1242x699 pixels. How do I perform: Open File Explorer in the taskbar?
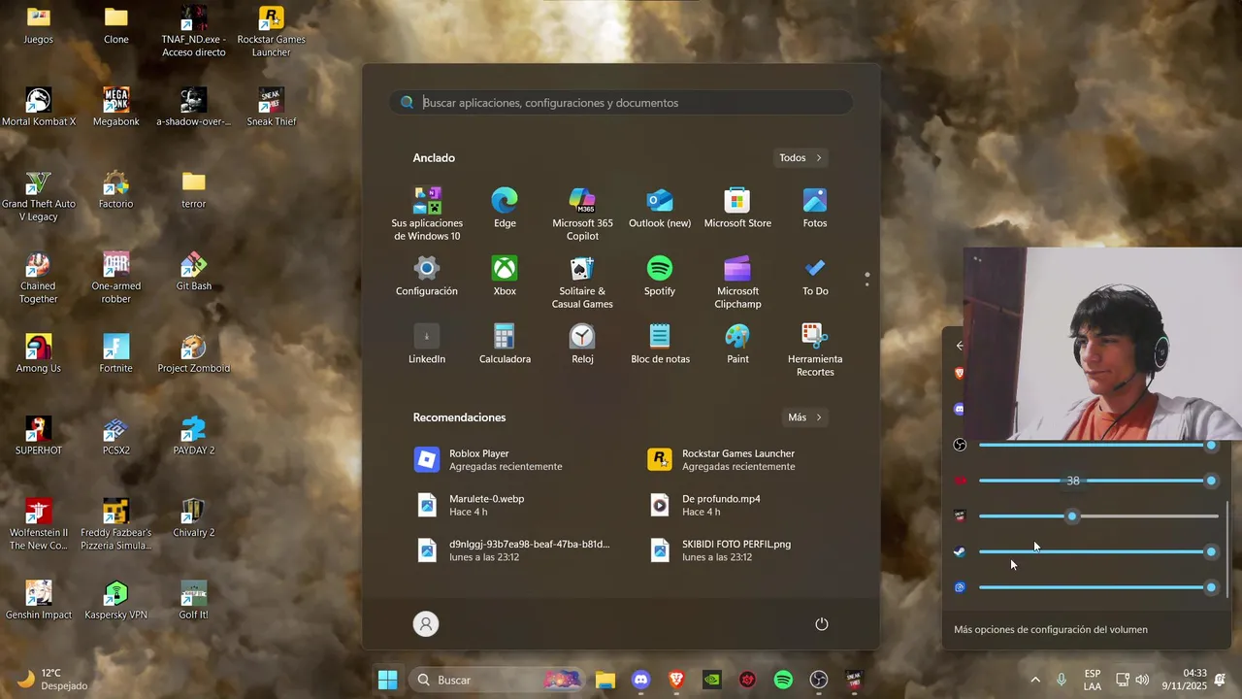click(605, 680)
